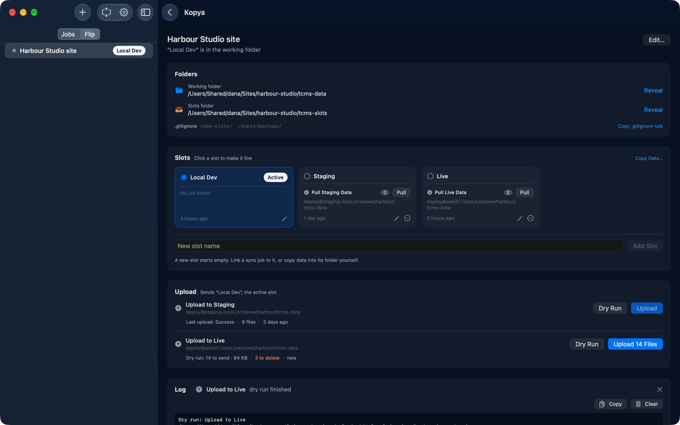Image resolution: width=680 pixels, height=425 pixels.
Task: Click the Pull Live Data download icon
Action: (x=430, y=192)
